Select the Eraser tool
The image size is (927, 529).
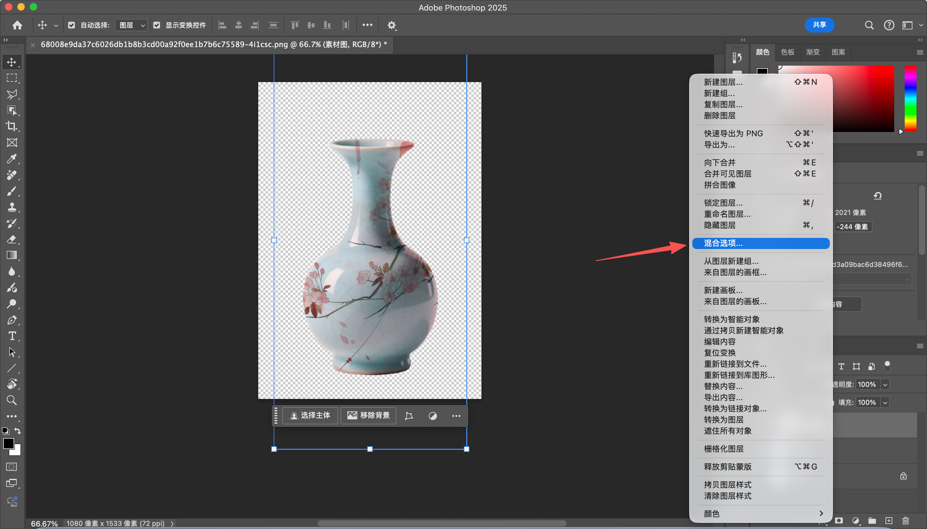click(12, 239)
